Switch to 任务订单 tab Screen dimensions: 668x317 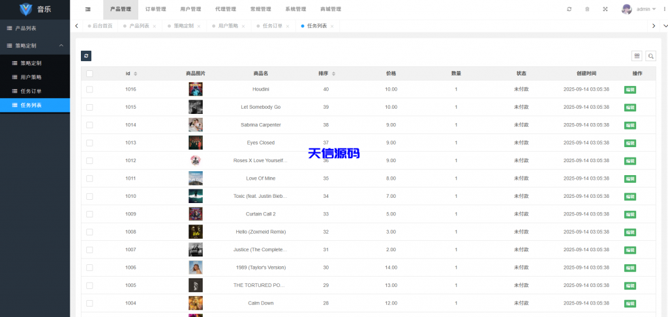click(x=273, y=26)
